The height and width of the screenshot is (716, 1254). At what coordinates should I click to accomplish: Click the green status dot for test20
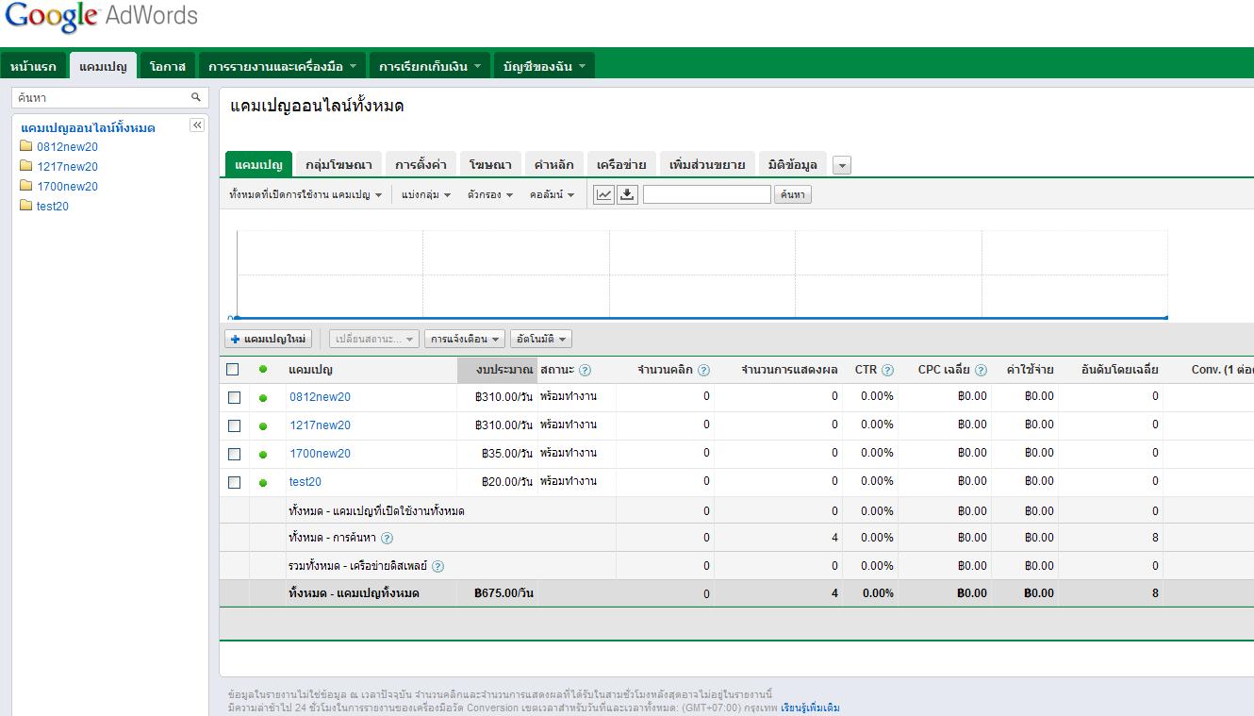(x=263, y=483)
